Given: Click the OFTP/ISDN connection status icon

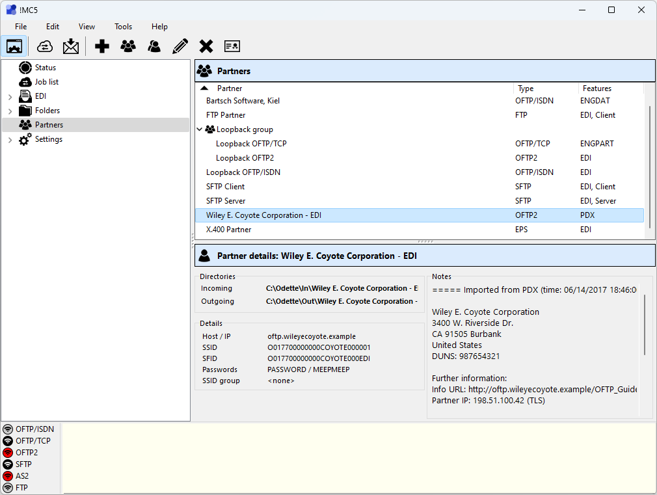Looking at the screenshot, I should point(8,429).
